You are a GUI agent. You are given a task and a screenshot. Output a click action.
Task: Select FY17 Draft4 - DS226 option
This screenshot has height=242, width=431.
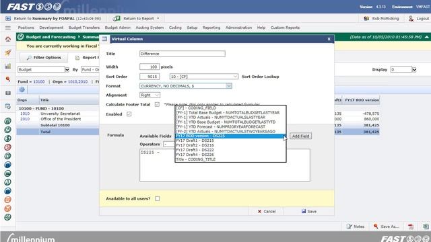230,155
